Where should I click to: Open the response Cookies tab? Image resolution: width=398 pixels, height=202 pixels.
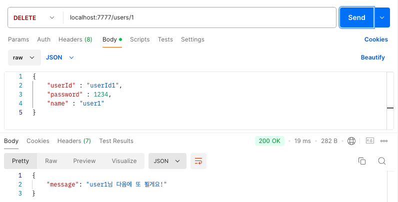(38, 141)
